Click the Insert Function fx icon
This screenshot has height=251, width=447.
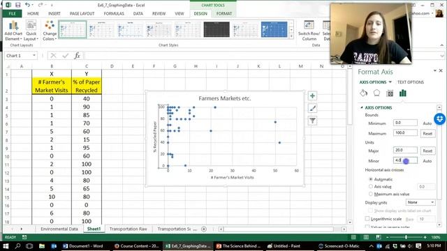click(x=78, y=56)
